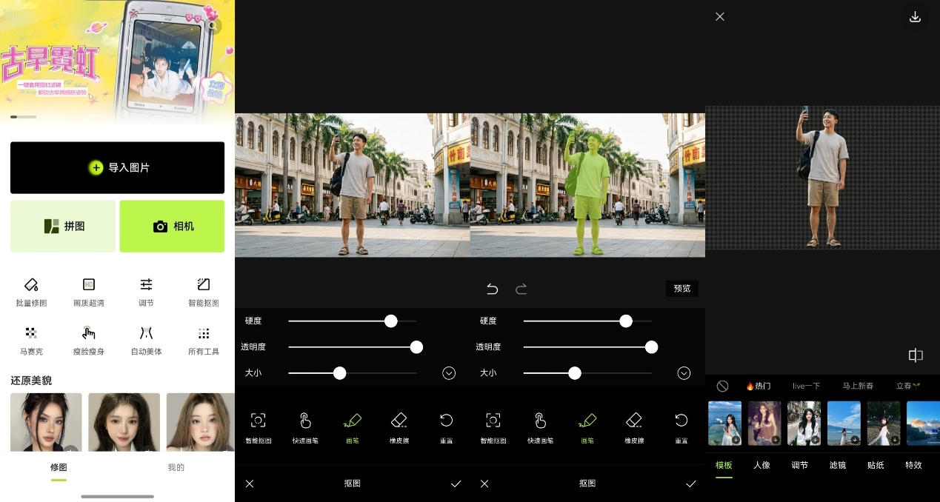940x502 pixels.
Task: Apply first seaside girl template
Action: [x=724, y=424]
